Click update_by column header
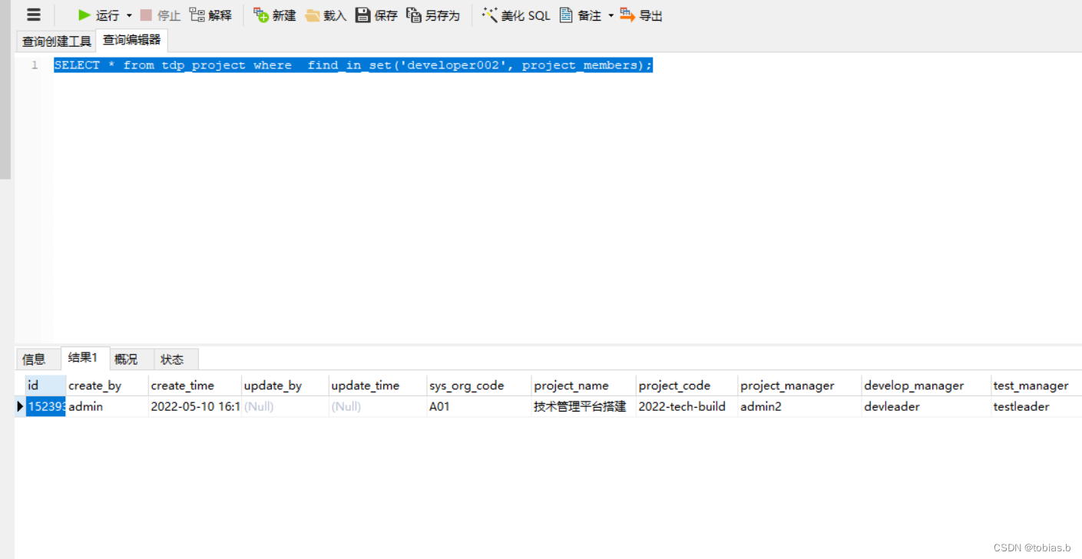 285,385
